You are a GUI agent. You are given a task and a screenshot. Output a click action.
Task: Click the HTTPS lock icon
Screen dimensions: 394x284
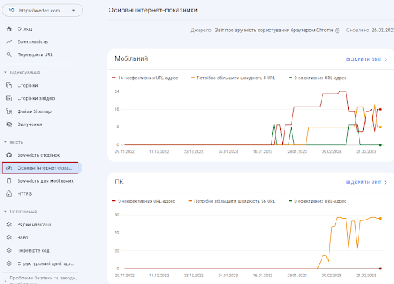pos(9,193)
